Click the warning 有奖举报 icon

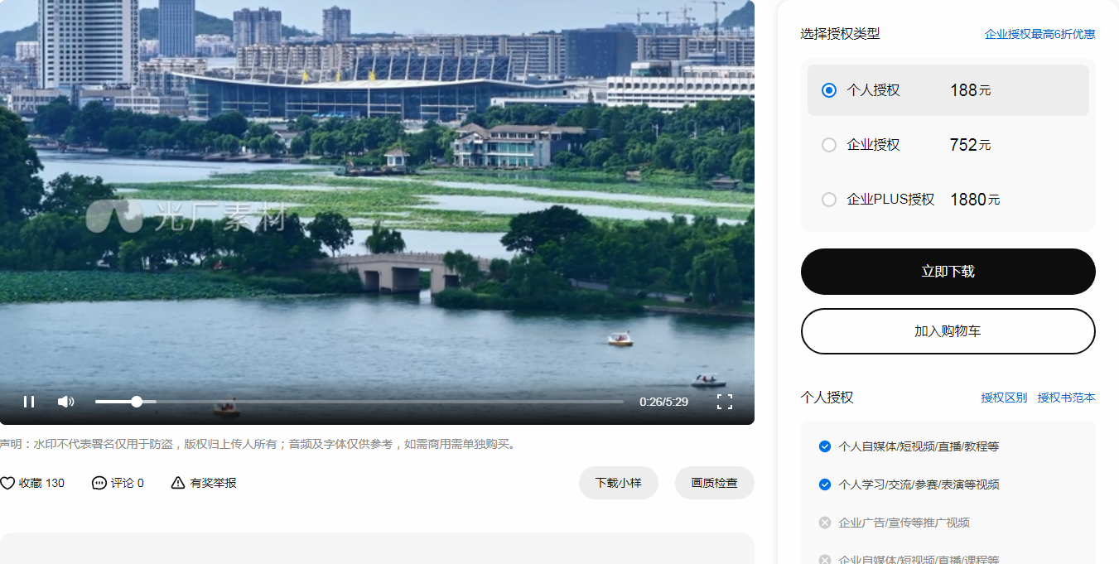tap(178, 483)
